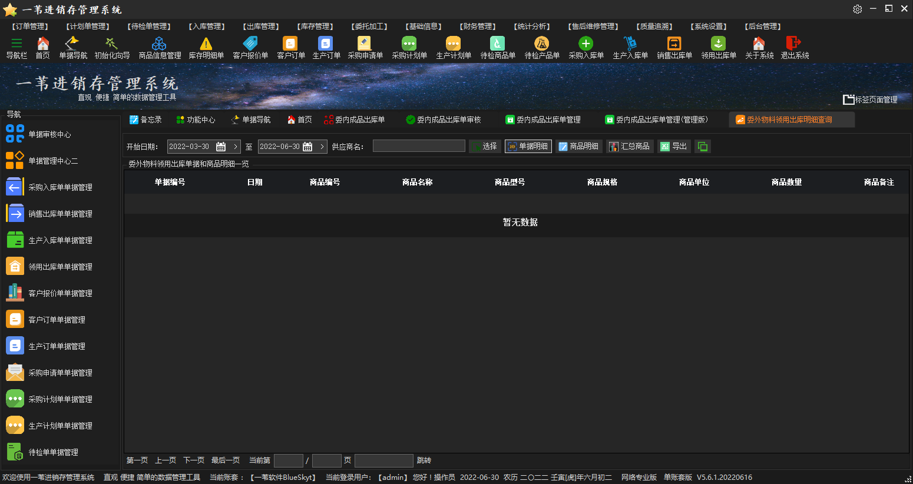913x484 pixels.
Task: Open 商品信息管理 toolbar icon
Action: coord(160,47)
